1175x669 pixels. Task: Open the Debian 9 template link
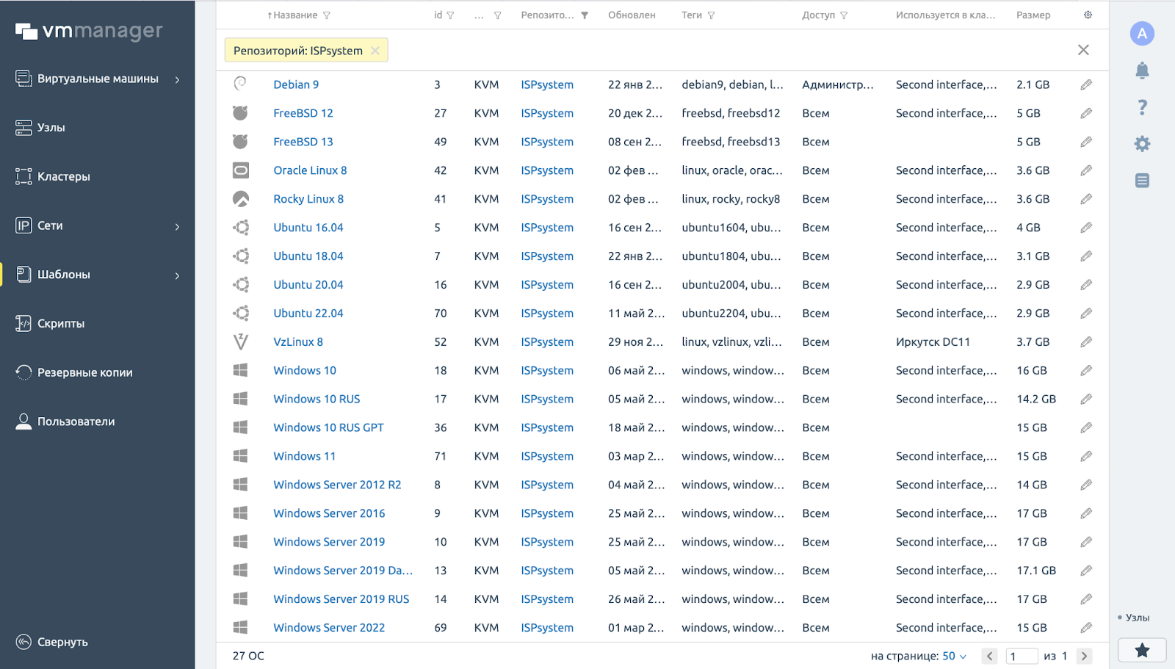point(296,84)
